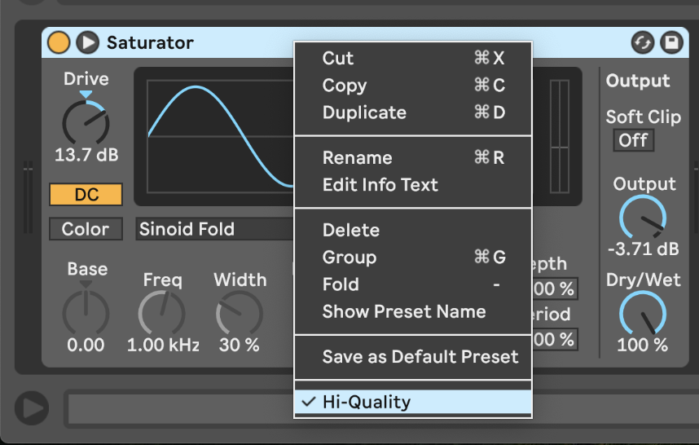Viewport: 699px width, 445px height.
Task: Toggle the Color button
Action: click(86, 230)
